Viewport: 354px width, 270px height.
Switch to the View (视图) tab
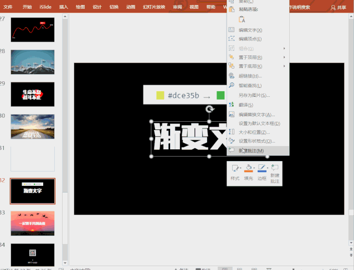(194, 7)
